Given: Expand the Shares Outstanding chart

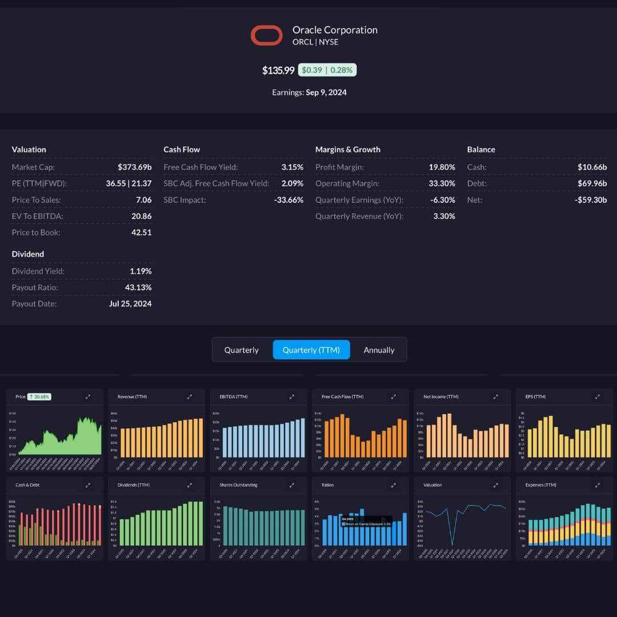Looking at the screenshot, I should pos(291,485).
